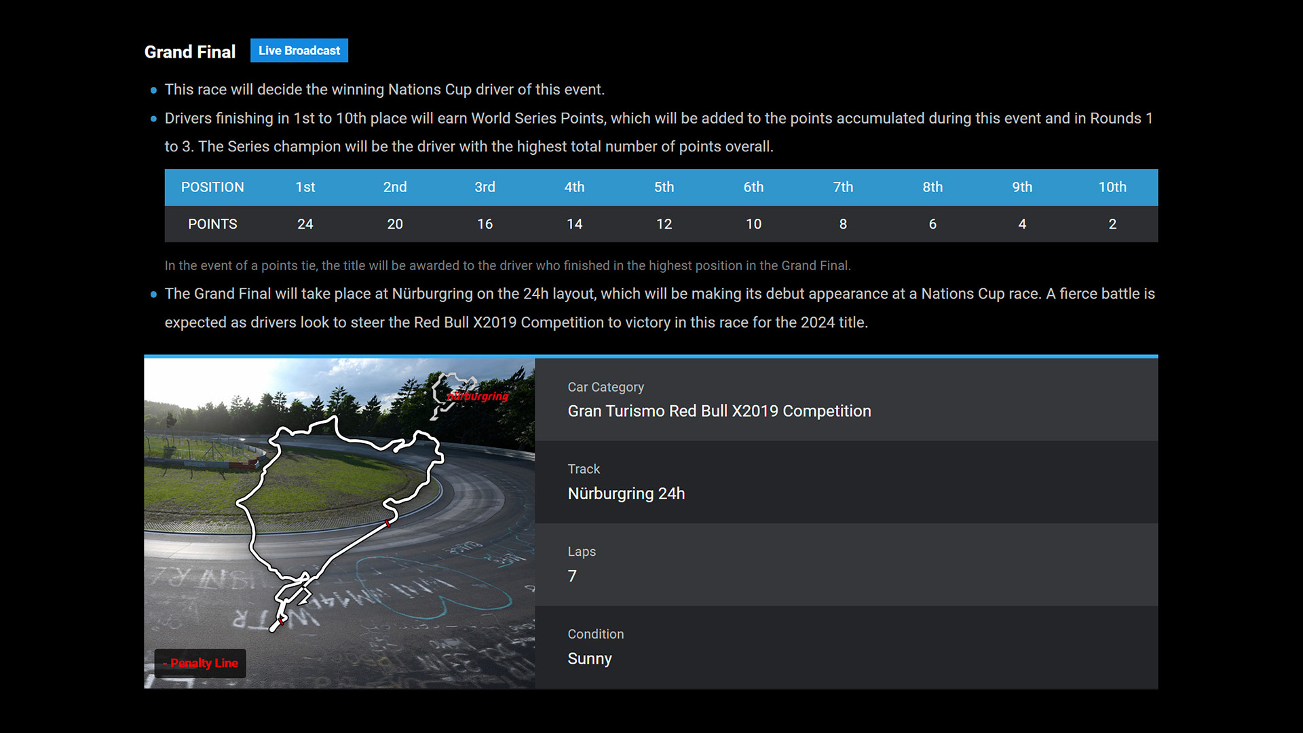Click Gran Turismo Red Bull X2019 Competition text
The height and width of the screenshot is (733, 1303).
(719, 411)
